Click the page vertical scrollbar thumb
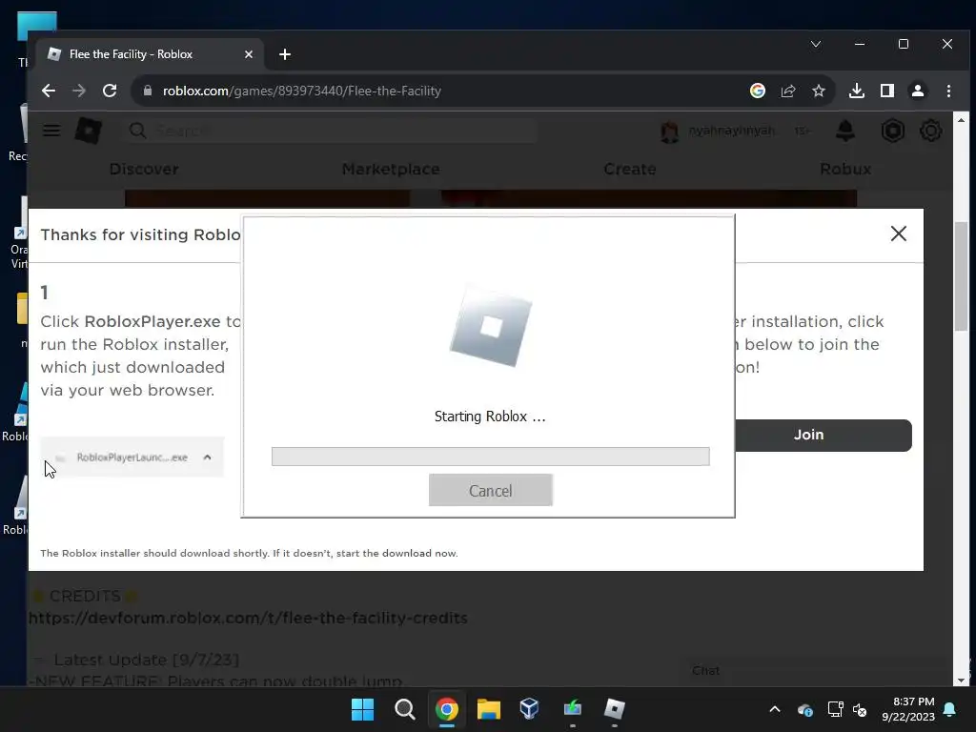Screen dimensions: 976x732 point(961,277)
